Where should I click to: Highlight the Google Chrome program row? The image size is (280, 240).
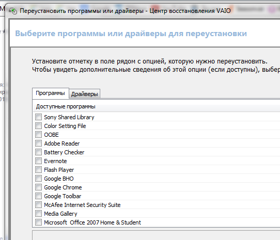(157, 187)
